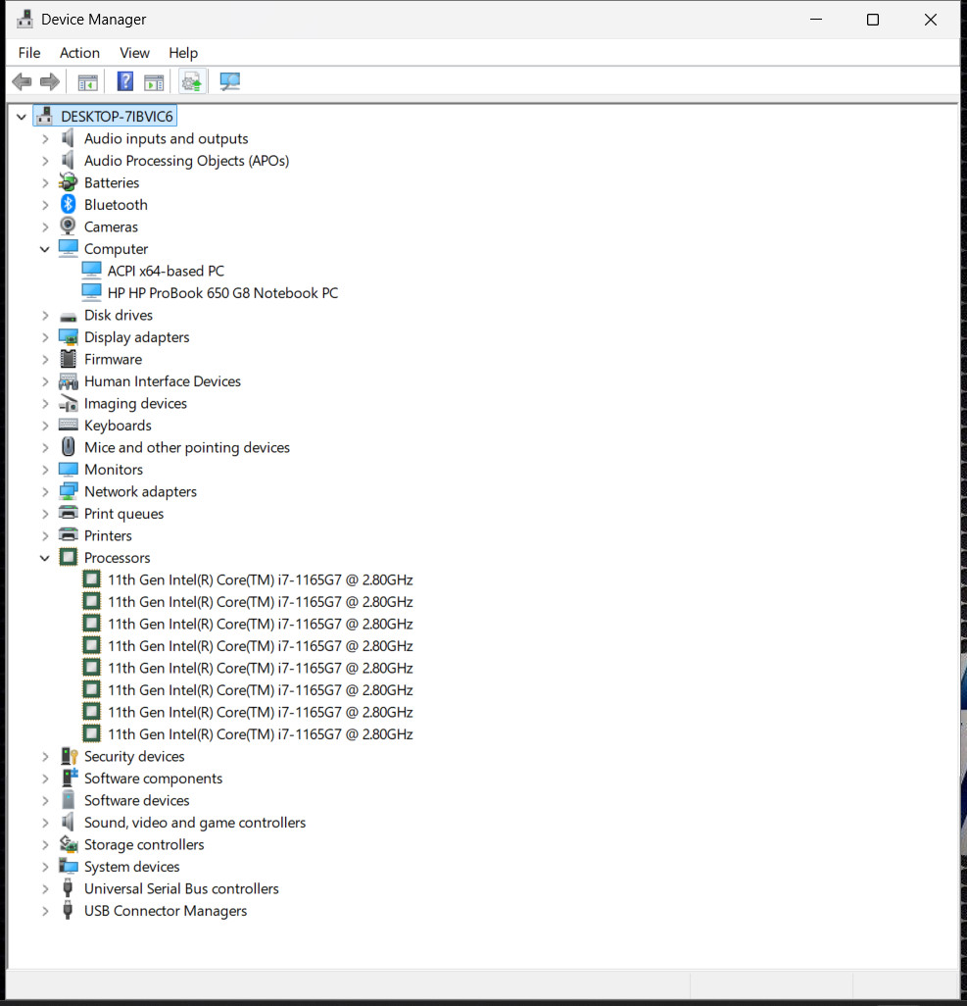Select the DESKTOP-7IBVIC6 computer name
The height and width of the screenshot is (1006, 967).
pyautogui.click(x=117, y=116)
